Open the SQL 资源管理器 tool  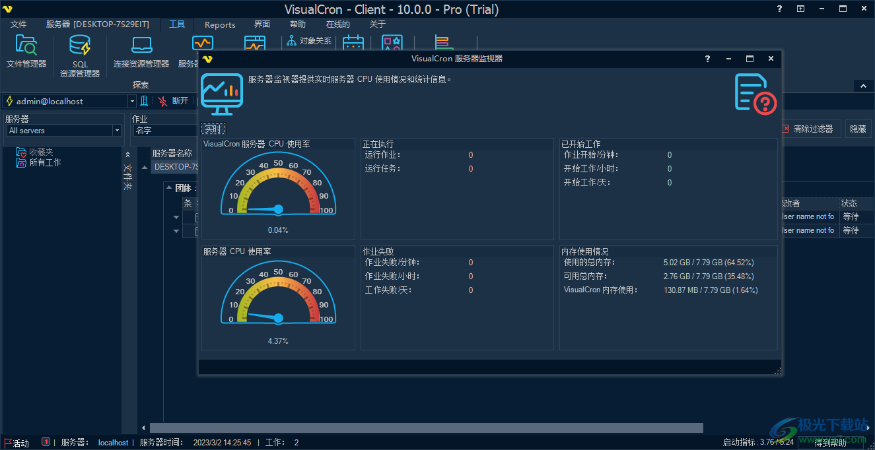pos(80,57)
